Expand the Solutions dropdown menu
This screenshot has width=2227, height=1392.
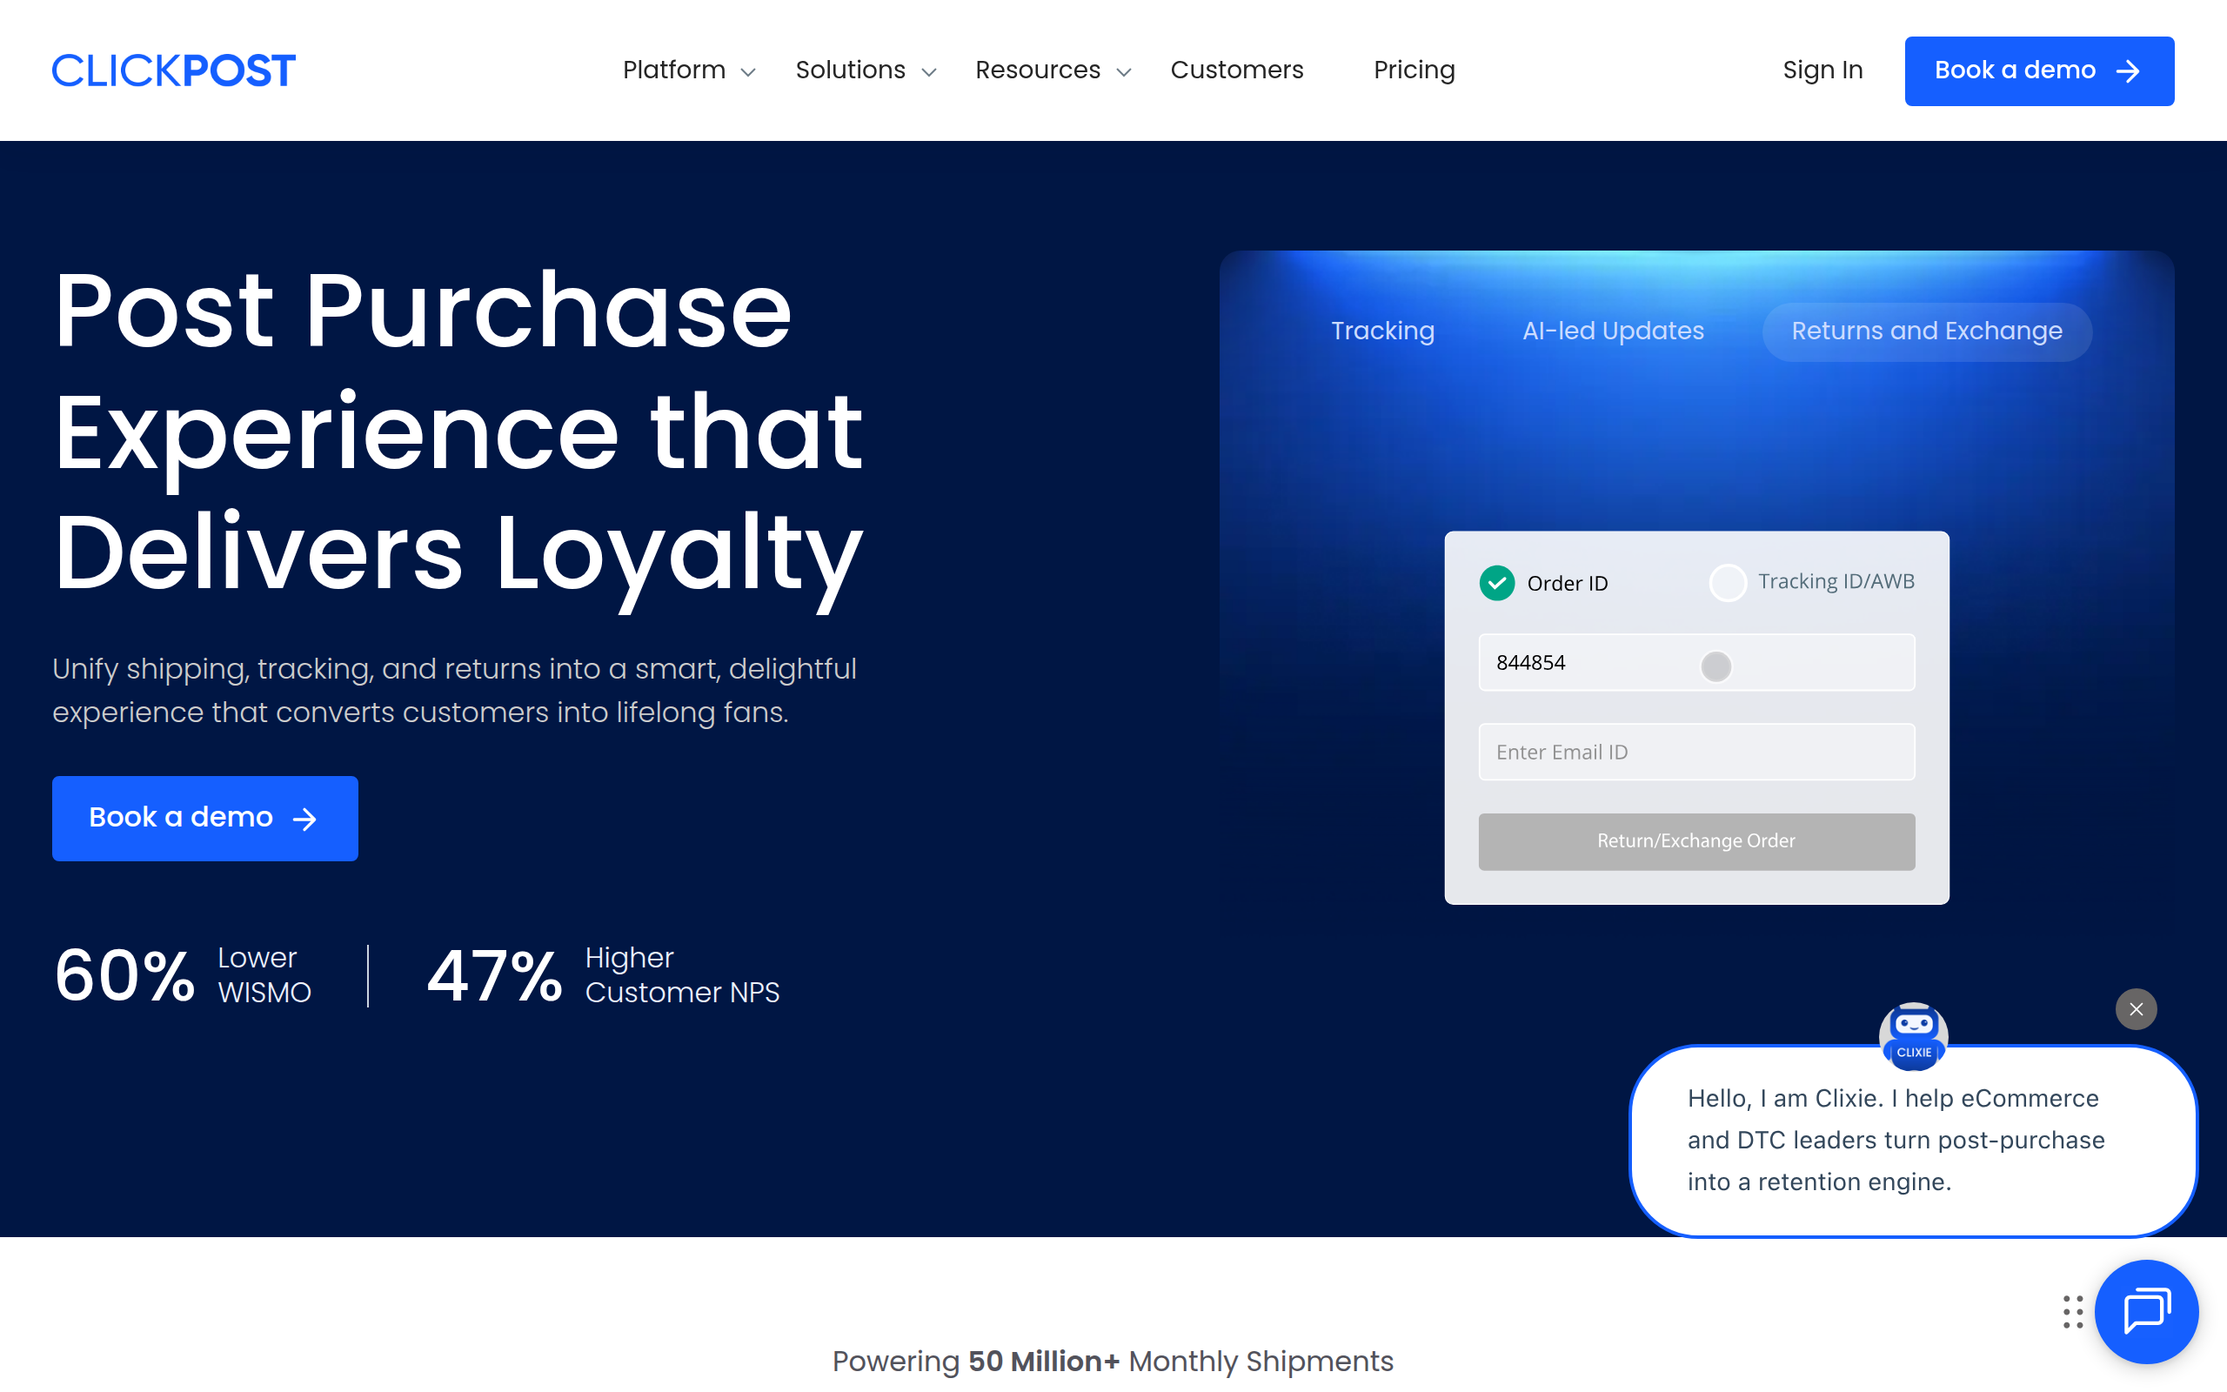coord(863,70)
